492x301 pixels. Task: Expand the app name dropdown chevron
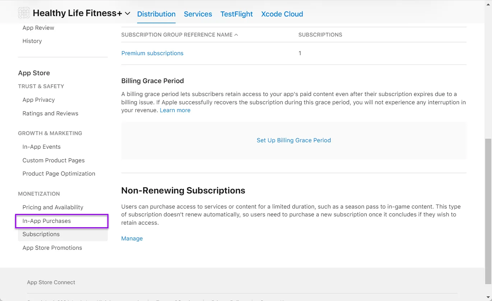pyautogui.click(x=127, y=14)
